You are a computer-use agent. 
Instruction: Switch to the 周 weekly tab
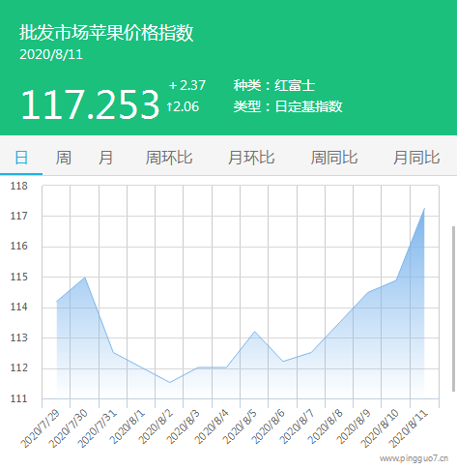tap(64, 158)
